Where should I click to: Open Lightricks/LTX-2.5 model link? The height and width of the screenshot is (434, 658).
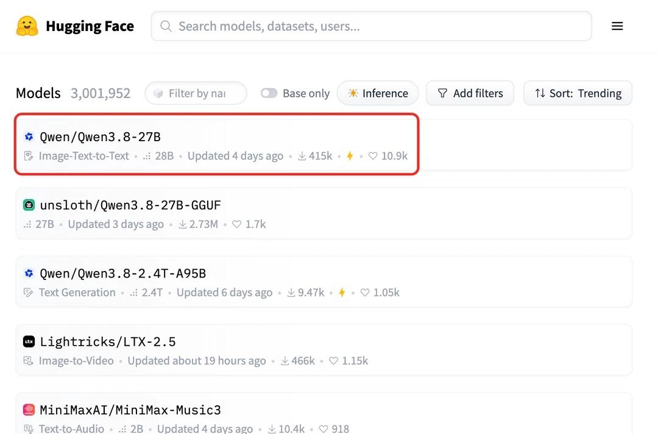[x=107, y=341]
